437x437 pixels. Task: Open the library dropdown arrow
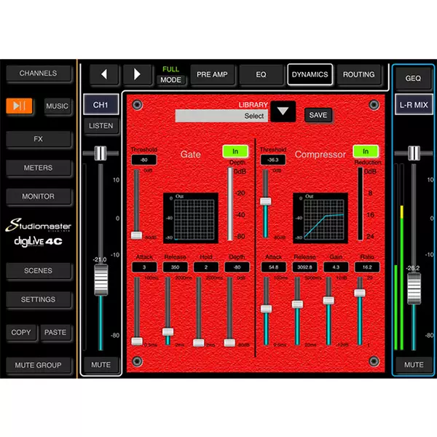click(x=283, y=112)
